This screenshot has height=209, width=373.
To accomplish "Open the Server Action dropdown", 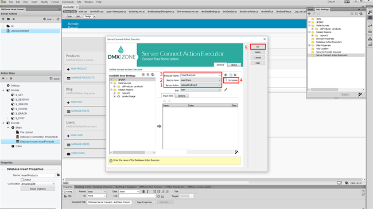I will 219,85.
